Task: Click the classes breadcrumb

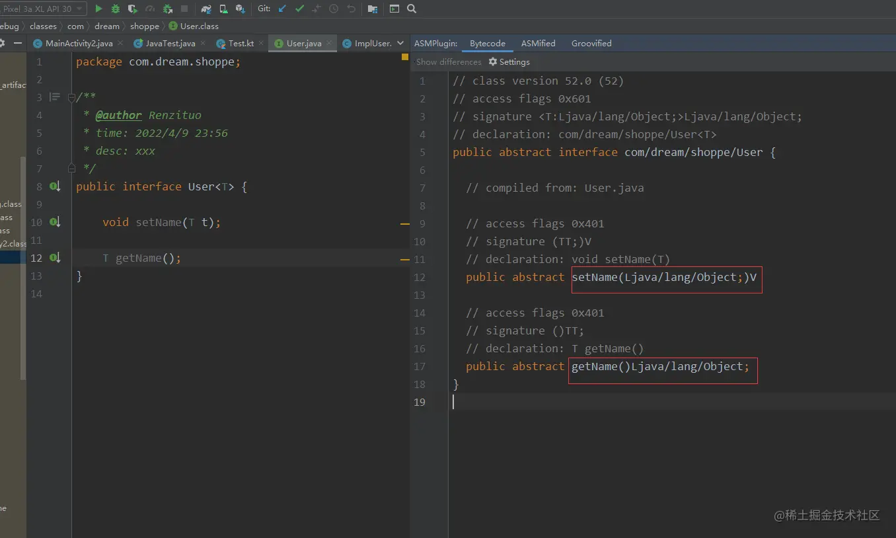Action: pyautogui.click(x=43, y=26)
